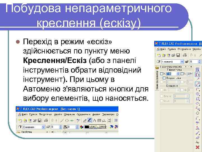Open the File menu in right window

(x=163, y=49)
